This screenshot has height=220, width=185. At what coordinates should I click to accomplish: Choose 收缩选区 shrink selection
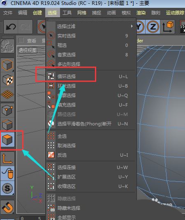tap(91, 186)
